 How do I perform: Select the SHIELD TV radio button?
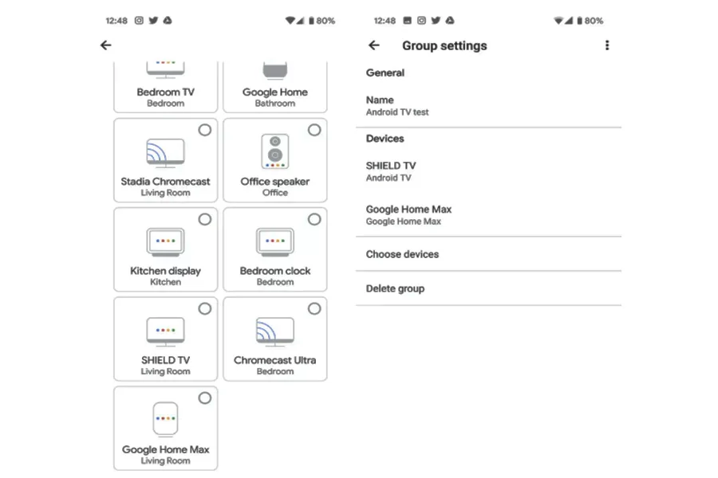[x=205, y=309]
